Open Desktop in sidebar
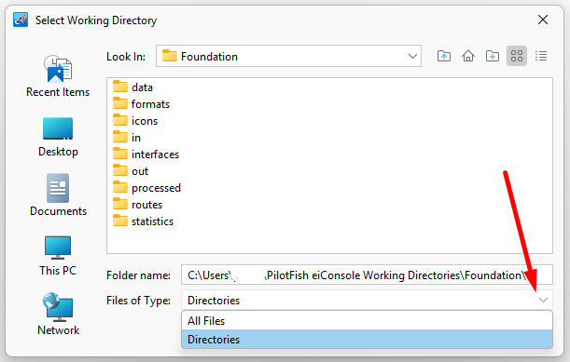This screenshot has width=570, height=362. 58,137
